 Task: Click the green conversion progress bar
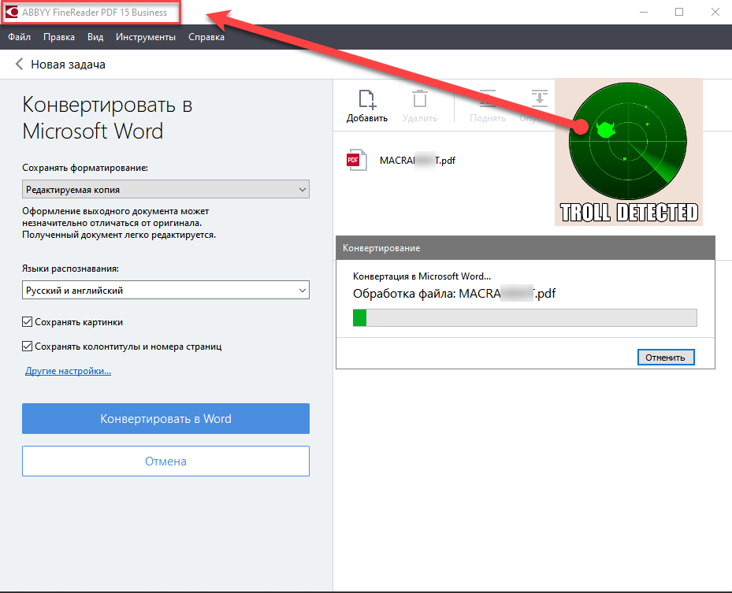click(525, 317)
